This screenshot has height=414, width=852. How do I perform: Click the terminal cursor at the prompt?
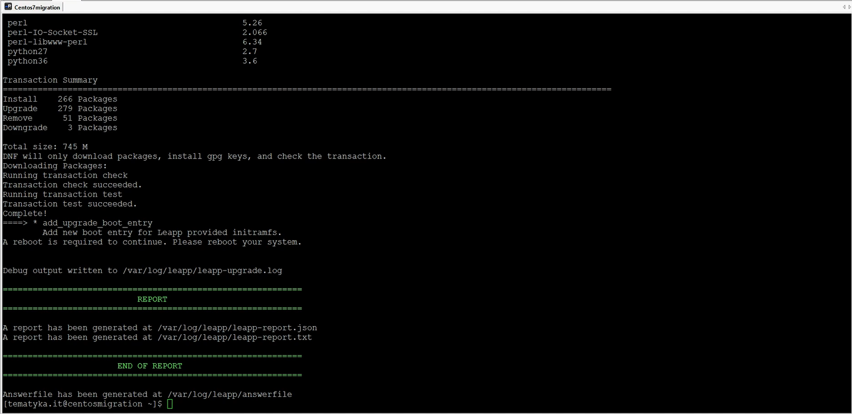[170, 404]
